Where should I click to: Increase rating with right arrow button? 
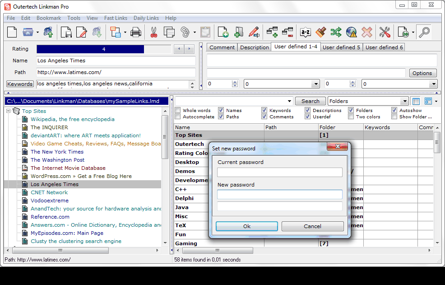189,49
